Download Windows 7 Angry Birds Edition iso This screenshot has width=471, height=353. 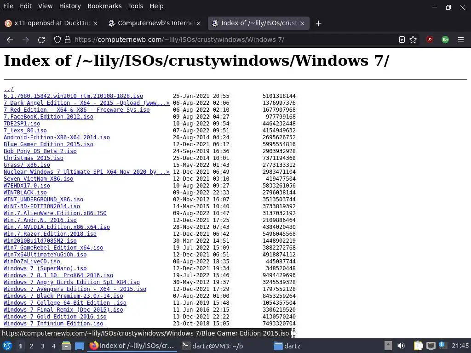71,283
